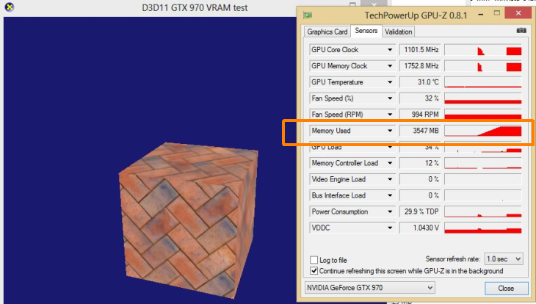Click the D3D11 VRAM test window icon
Screen dimensions: 536x304
[x=10, y=7]
